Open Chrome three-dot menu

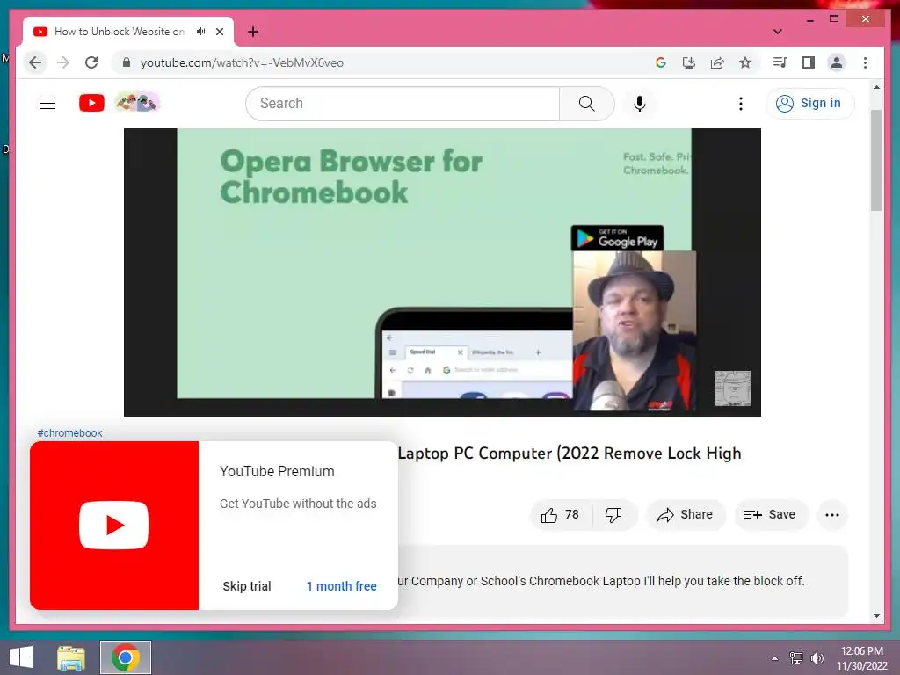(x=865, y=62)
